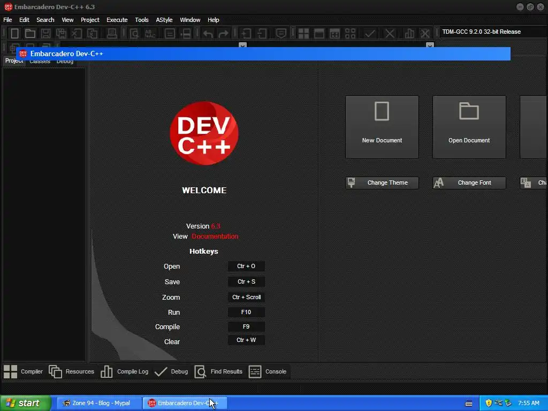Click the Open Document tile

tap(469, 127)
